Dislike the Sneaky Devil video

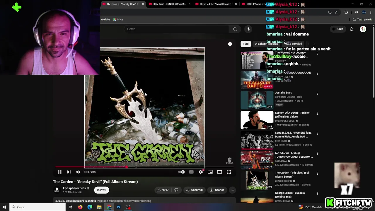(x=176, y=190)
